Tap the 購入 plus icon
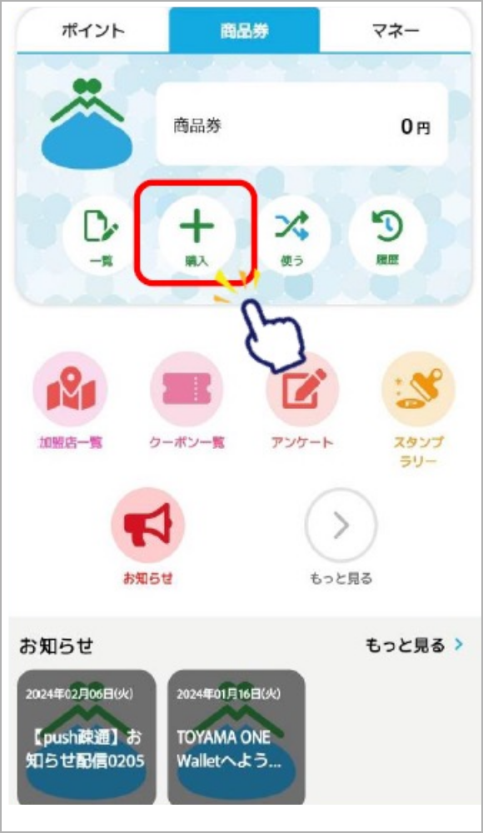483x833 pixels. [x=197, y=234]
